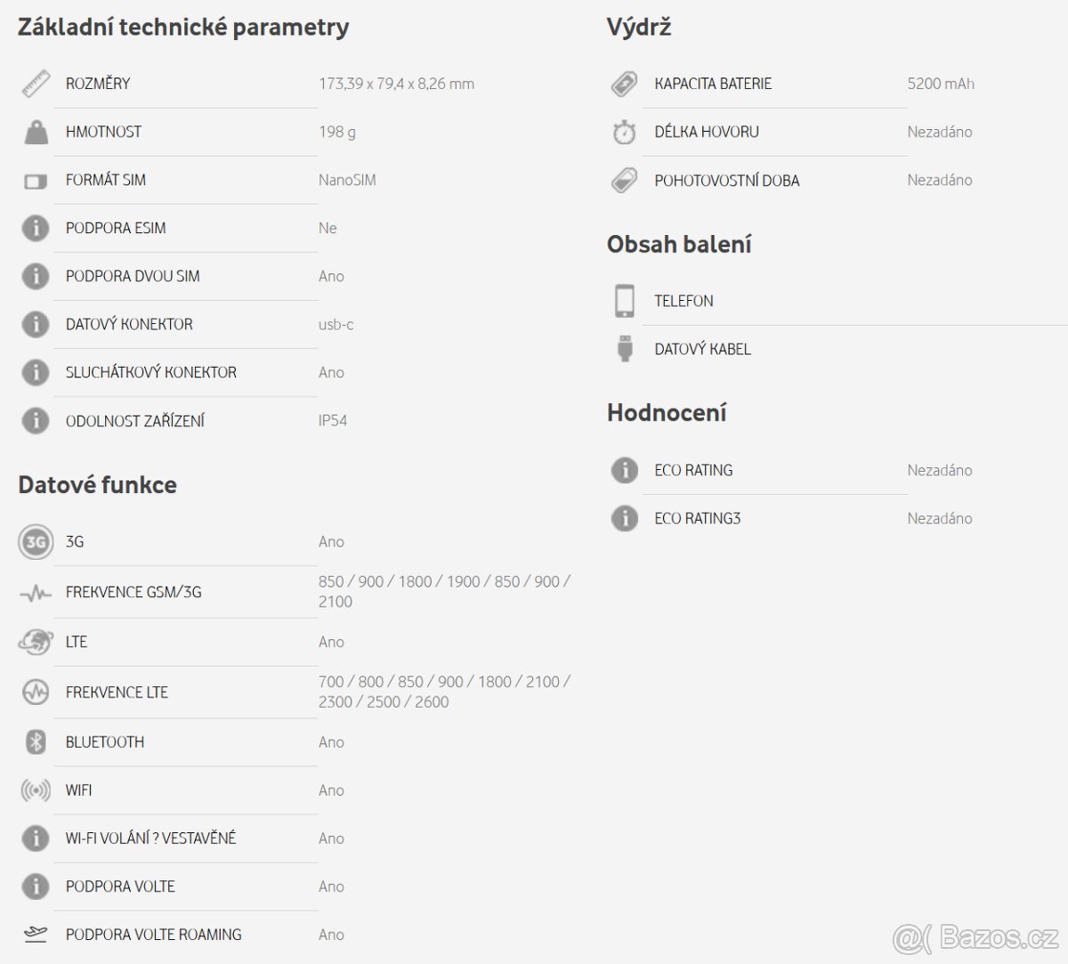Click the SIM card icon beside Formát SIM
The height and width of the screenshot is (964, 1068).
pos(36,181)
